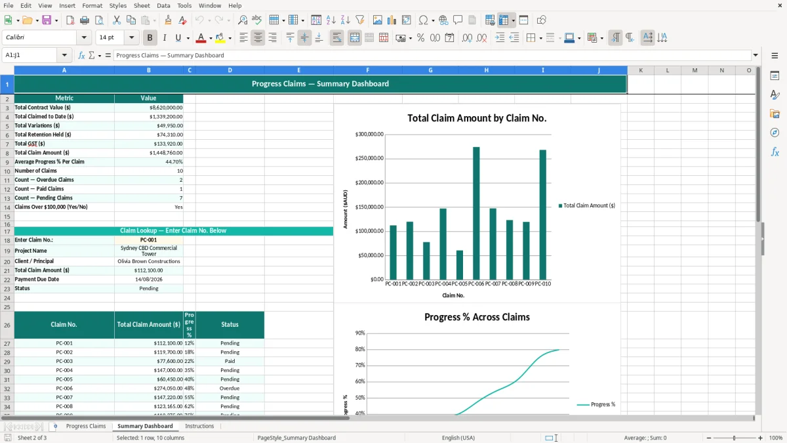Open Borders dropdown arrow
Viewport: 787px width, 443px height.
tap(540, 38)
